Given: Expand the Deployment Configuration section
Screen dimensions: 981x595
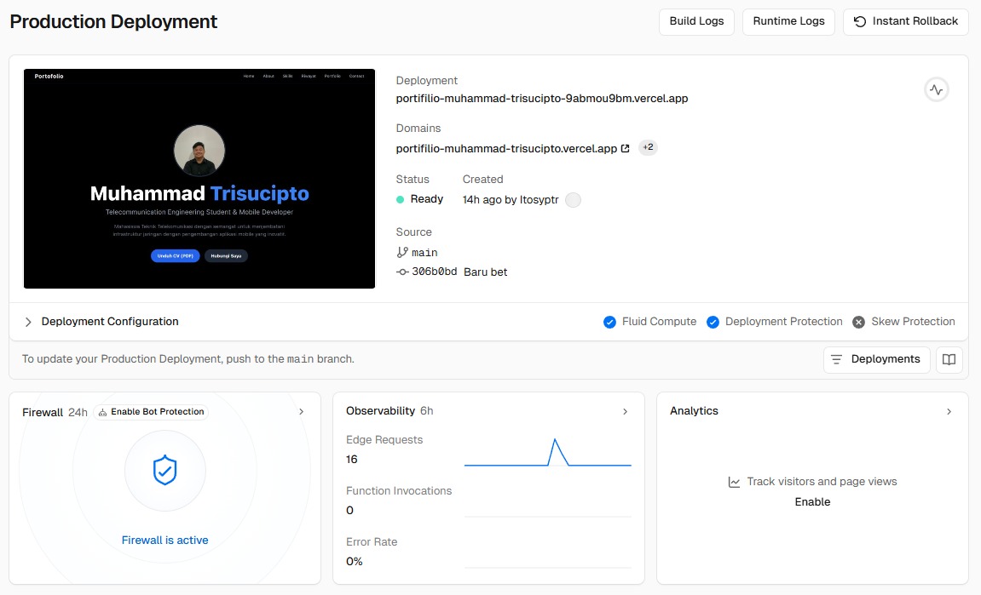Looking at the screenshot, I should pos(28,322).
